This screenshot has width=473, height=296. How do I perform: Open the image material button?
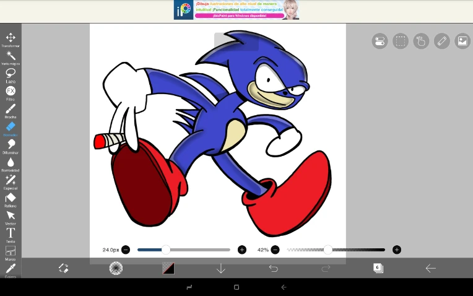(462, 41)
